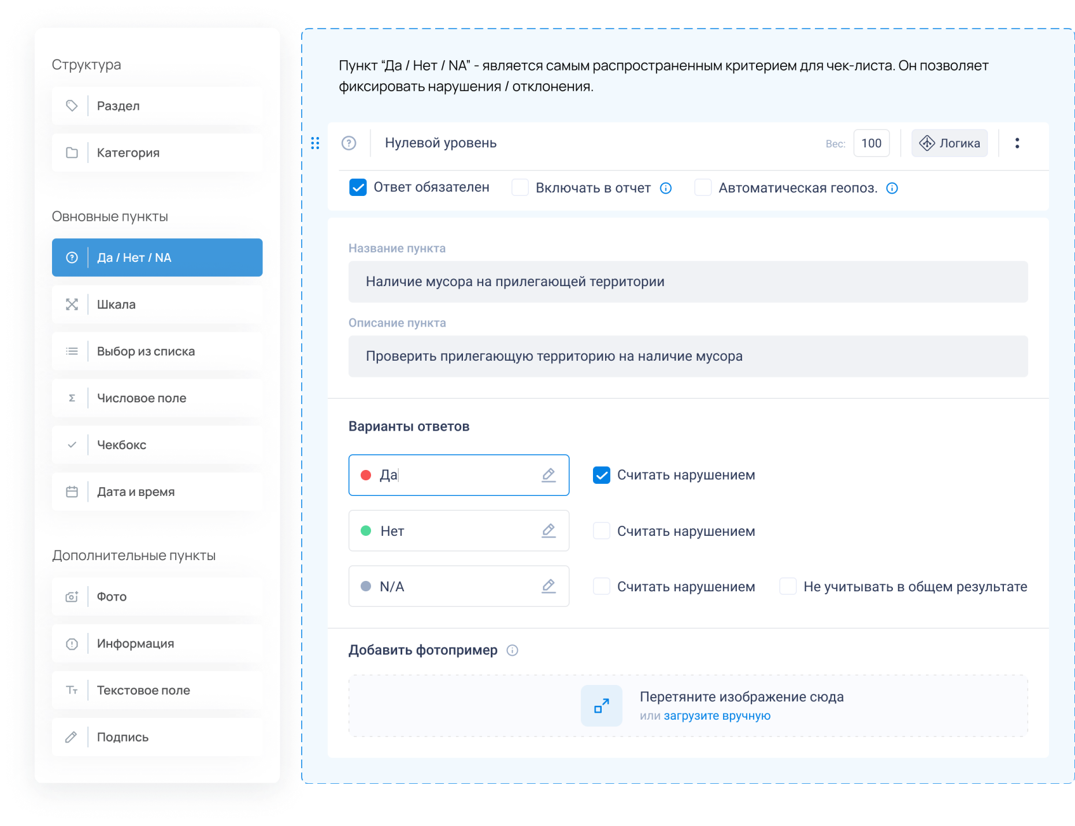1075x826 pixels.
Task: Enable Автоматическая геопоз checkbox
Action: [703, 187]
